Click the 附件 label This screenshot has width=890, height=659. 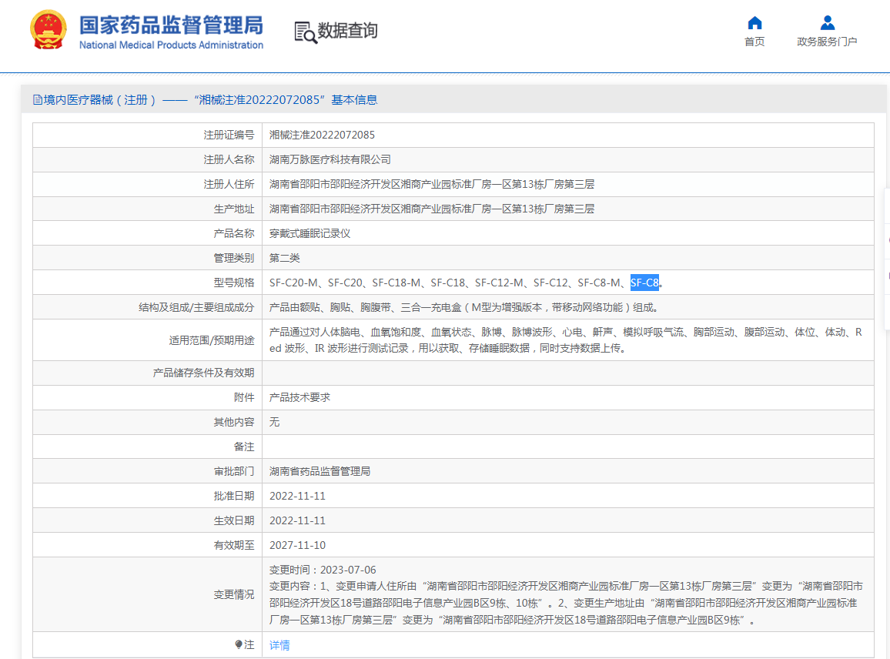(244, 397)
